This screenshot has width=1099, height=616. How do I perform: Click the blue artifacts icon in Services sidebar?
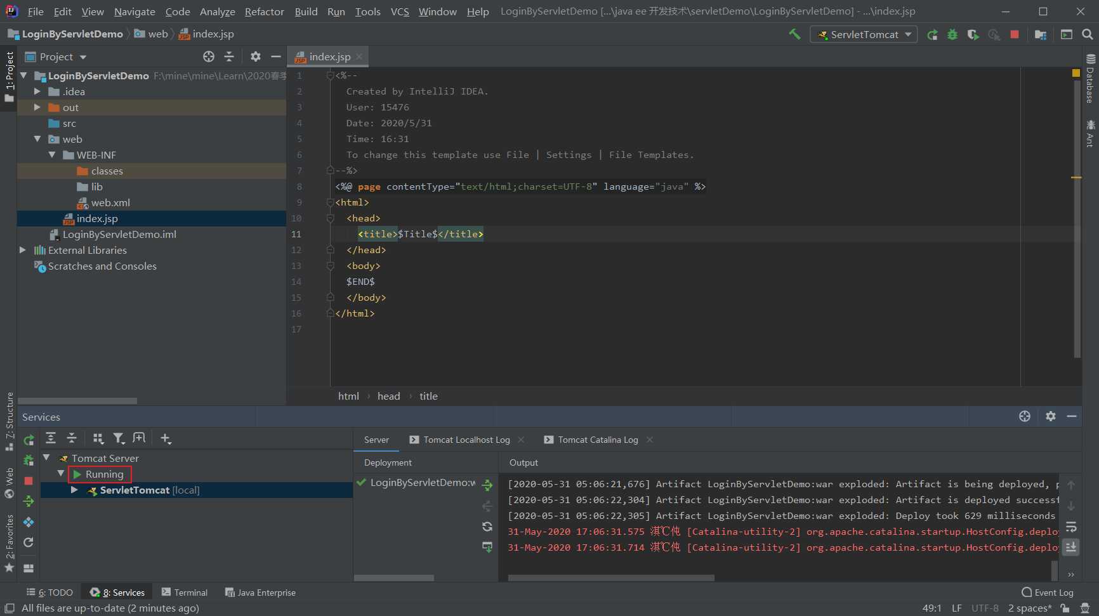pos(29,522)
